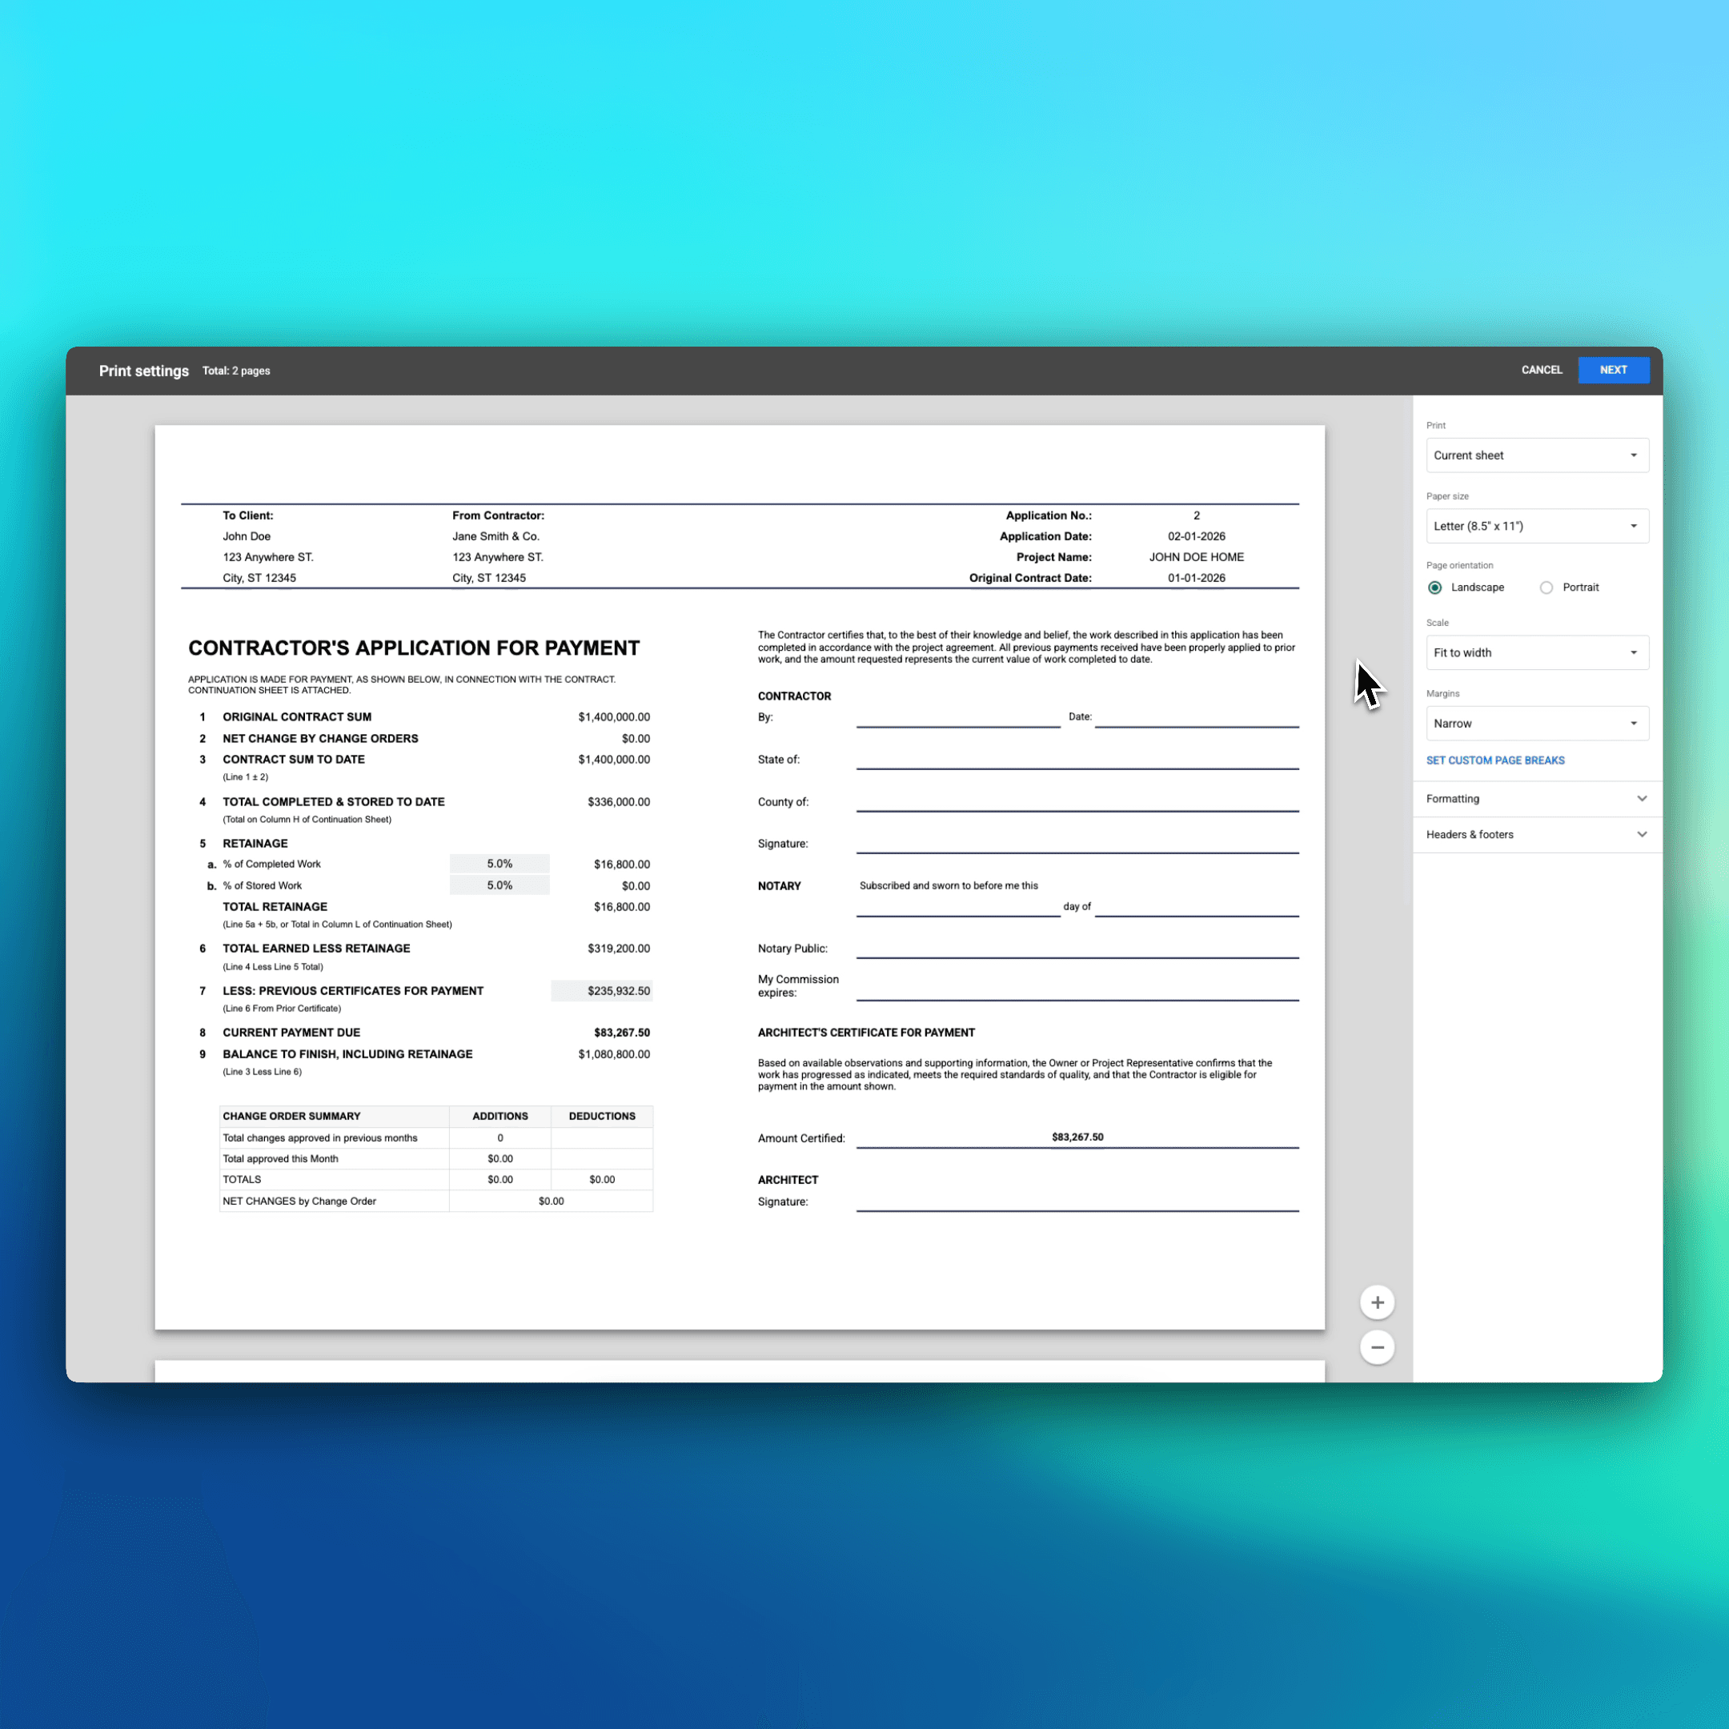
Task: Click the dropdown arrow beside Letter paper size
Action: [1634, 525]
